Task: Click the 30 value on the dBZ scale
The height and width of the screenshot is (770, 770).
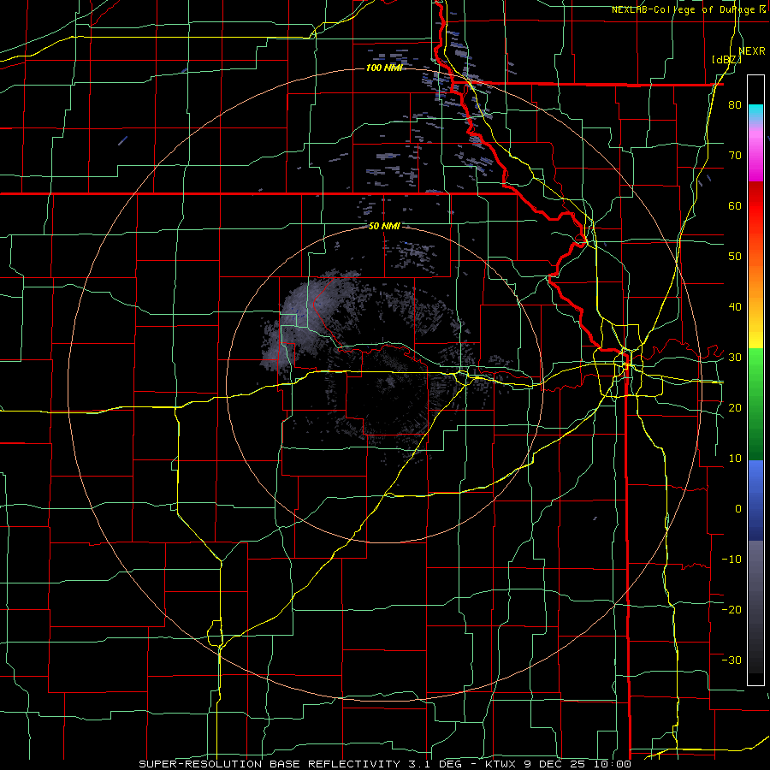Action: (735, 357)
